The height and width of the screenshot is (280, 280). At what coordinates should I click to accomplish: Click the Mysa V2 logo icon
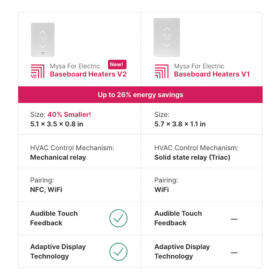point(37,70)
